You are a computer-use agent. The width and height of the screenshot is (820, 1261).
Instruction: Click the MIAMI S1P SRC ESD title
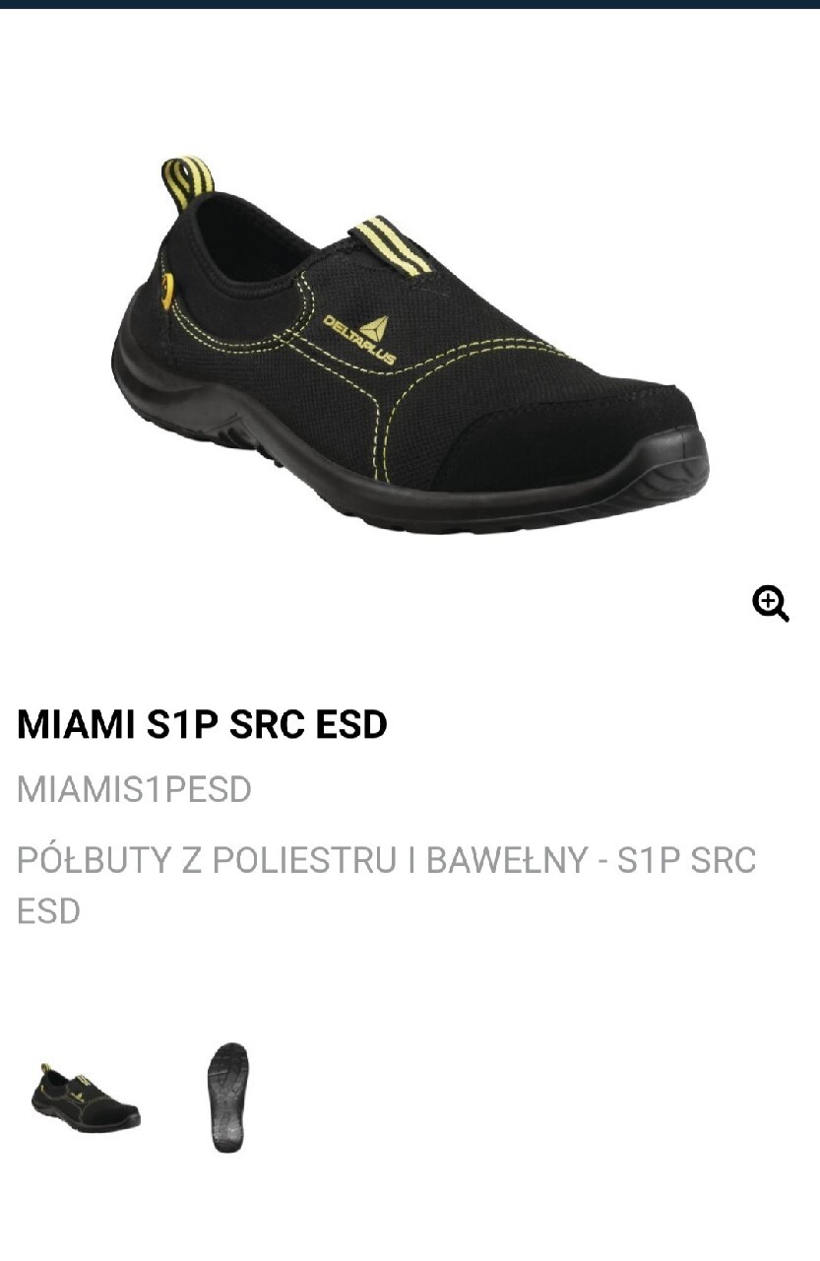pyautogui.click(x=203, y=724)
